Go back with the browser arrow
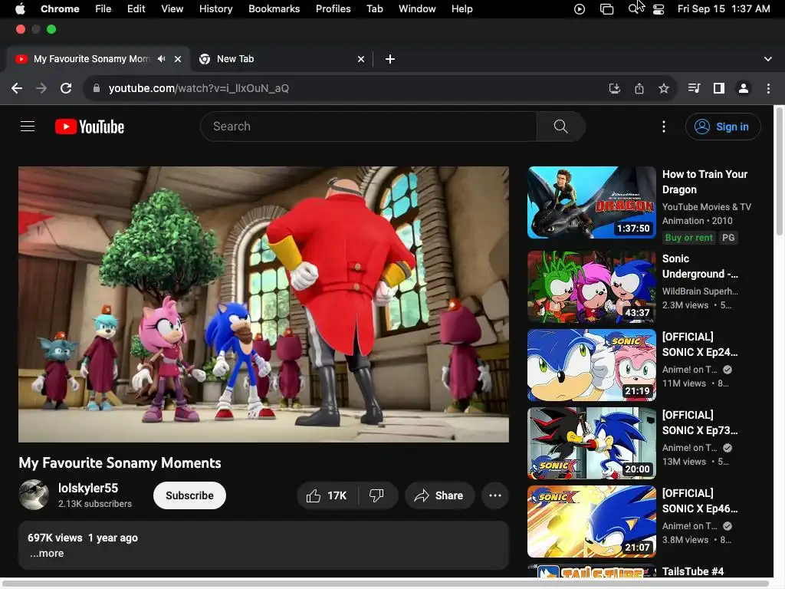 click(17, 89)
